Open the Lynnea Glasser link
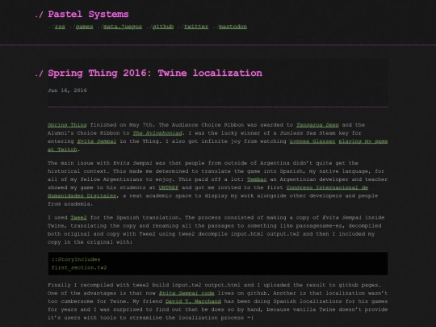 [x=312, y=141]
